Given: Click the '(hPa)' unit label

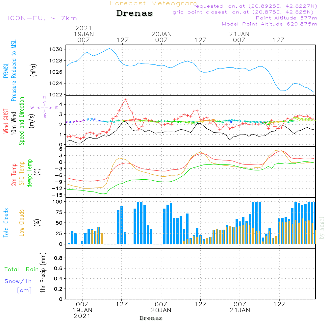Looking at the screenshot, I should (x=33, y=70).
